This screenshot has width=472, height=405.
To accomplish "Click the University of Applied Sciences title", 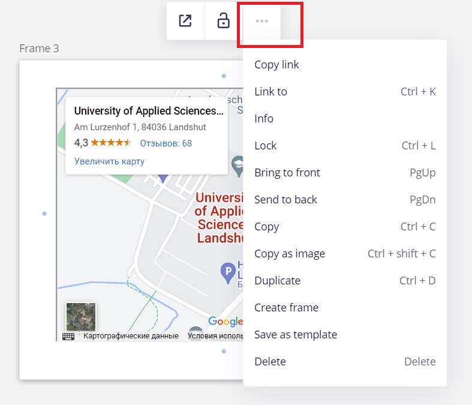I will pyautogui.click(x=149, y=111).
